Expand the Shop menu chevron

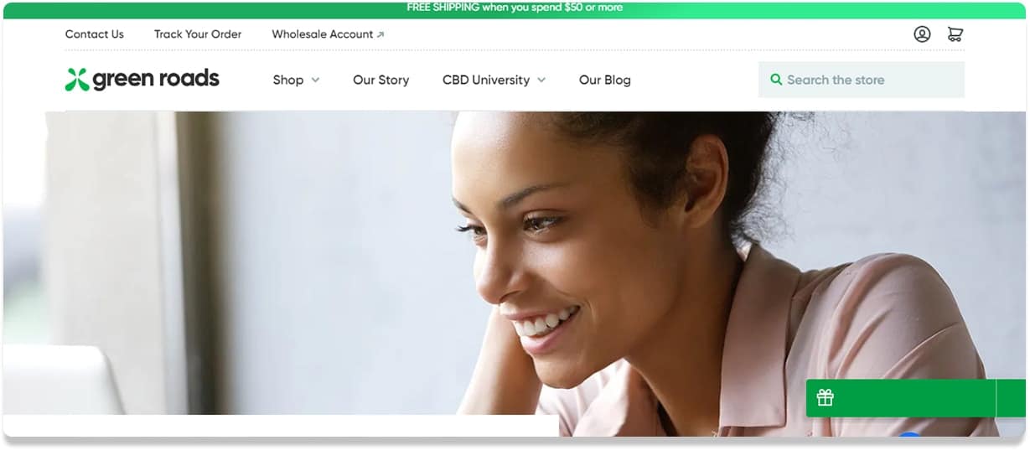tap(315, 80)
